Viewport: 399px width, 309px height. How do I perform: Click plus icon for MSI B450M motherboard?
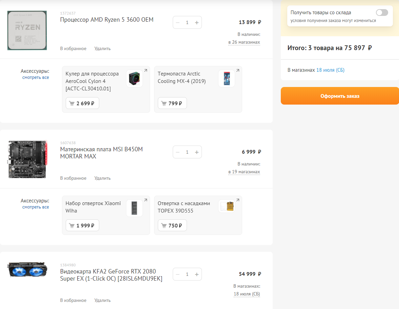coord(197,152)
